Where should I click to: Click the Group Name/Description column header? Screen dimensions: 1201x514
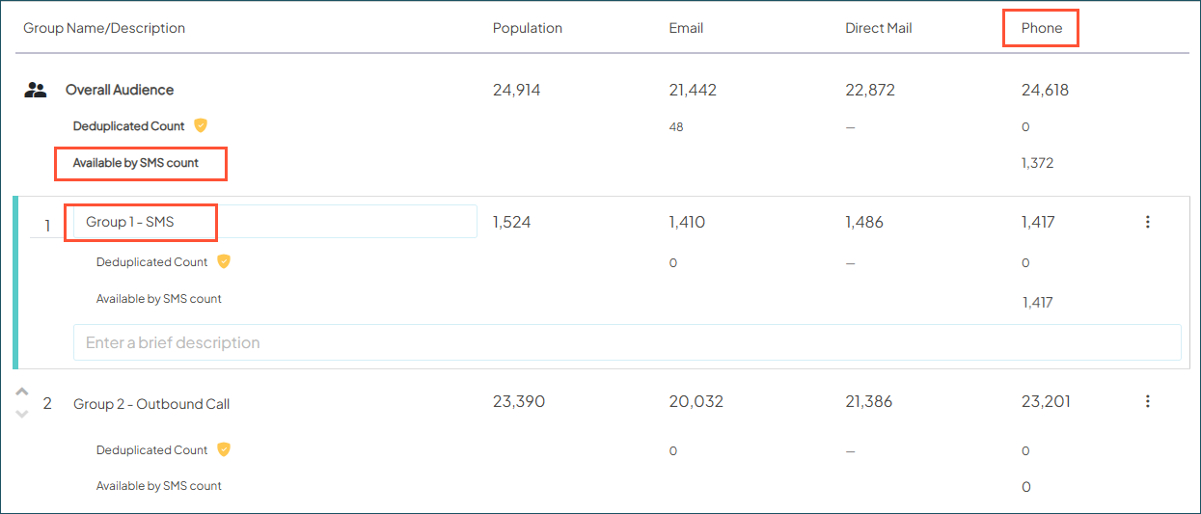pos(104,28)
